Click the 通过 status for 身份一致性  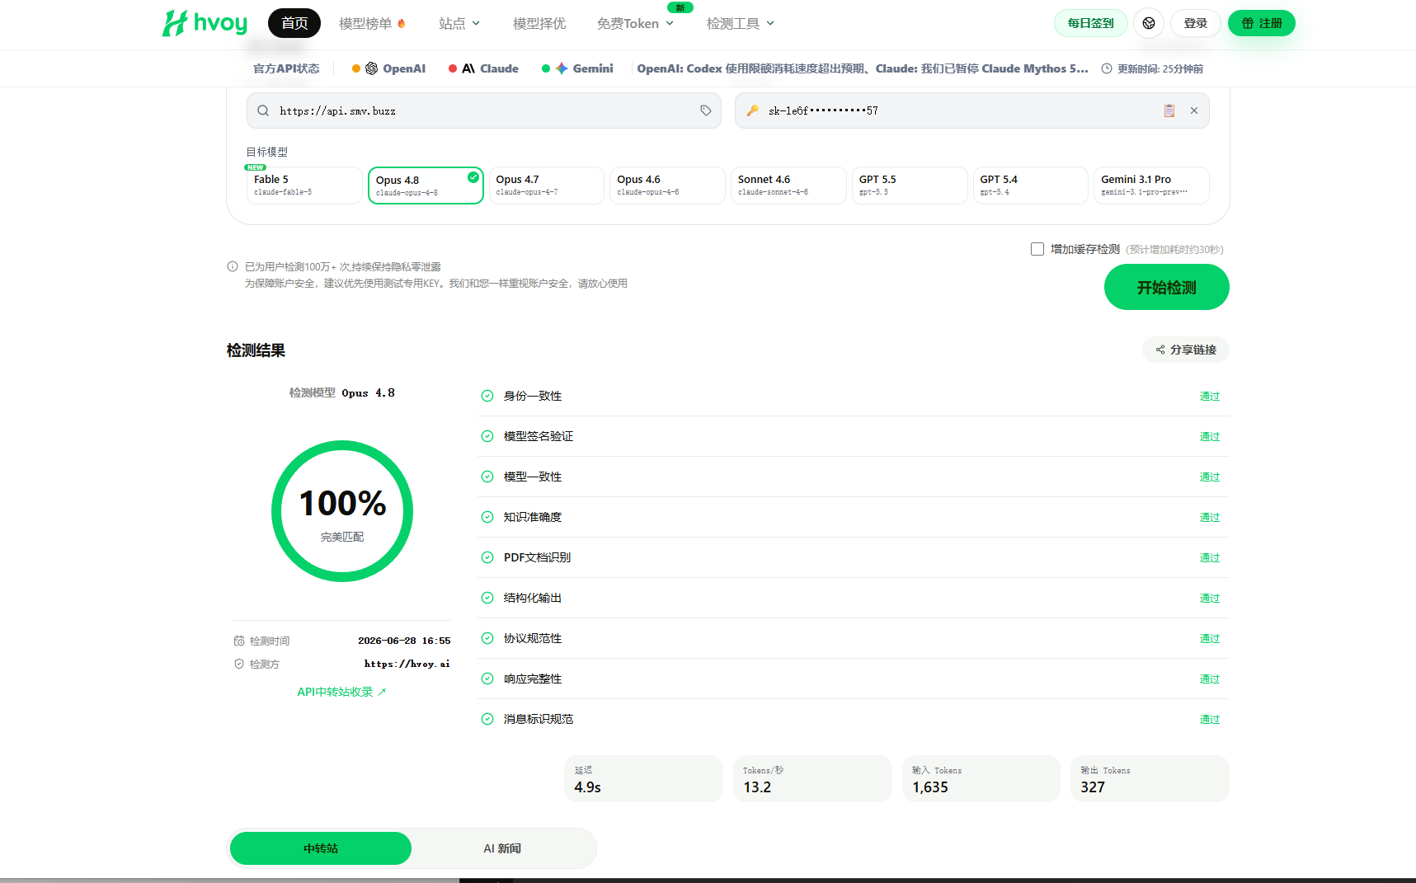coord(1210,396)
